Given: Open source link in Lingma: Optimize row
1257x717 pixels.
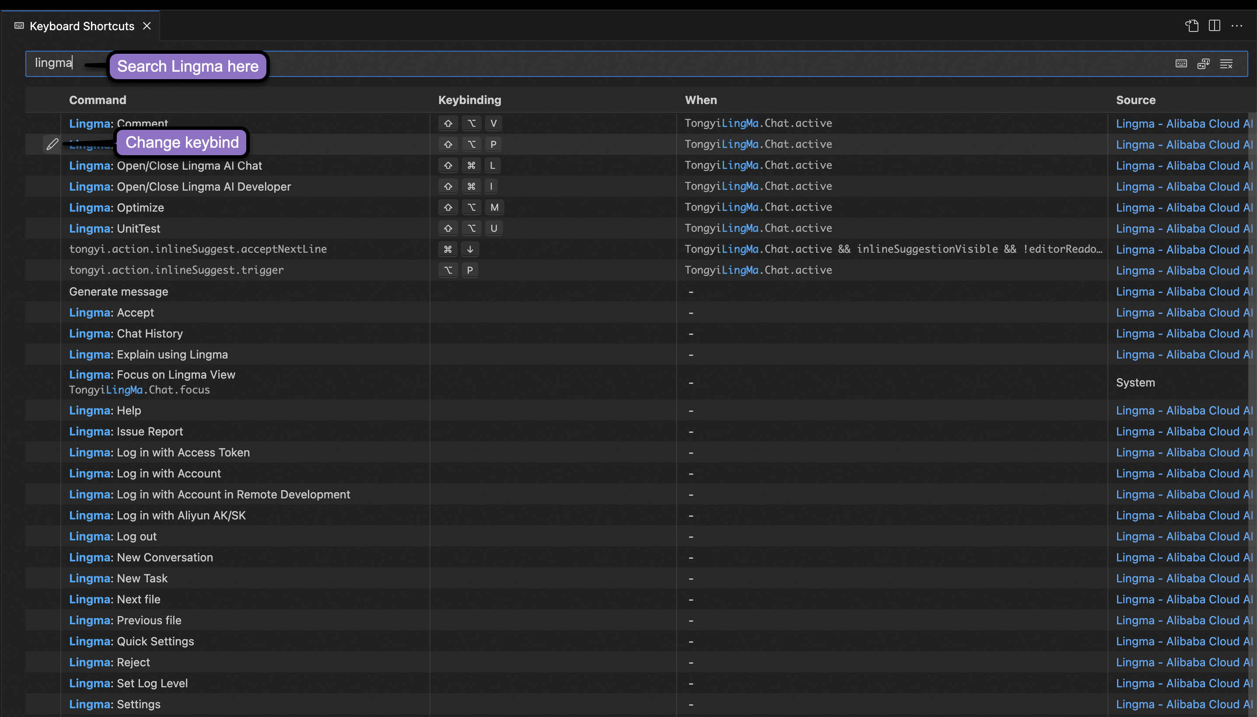Looking at the screenshot, I should [x=1184, y=208].
